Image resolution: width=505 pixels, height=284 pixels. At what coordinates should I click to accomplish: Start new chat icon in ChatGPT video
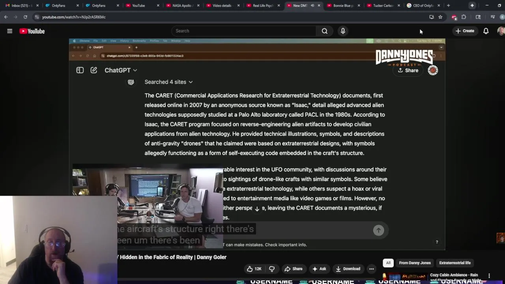(x=94, y=70)
